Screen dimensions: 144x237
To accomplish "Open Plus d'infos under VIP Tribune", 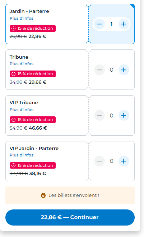I will tap(22, 110).
